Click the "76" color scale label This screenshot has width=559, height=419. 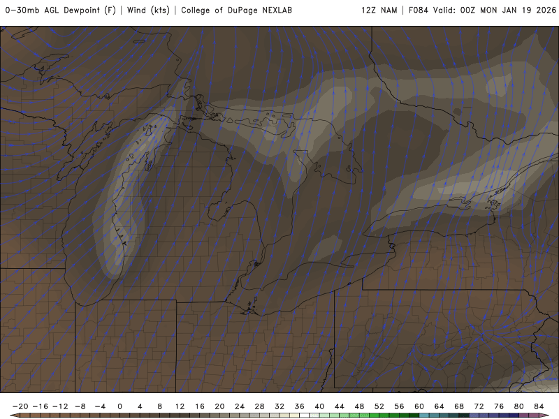499,406
